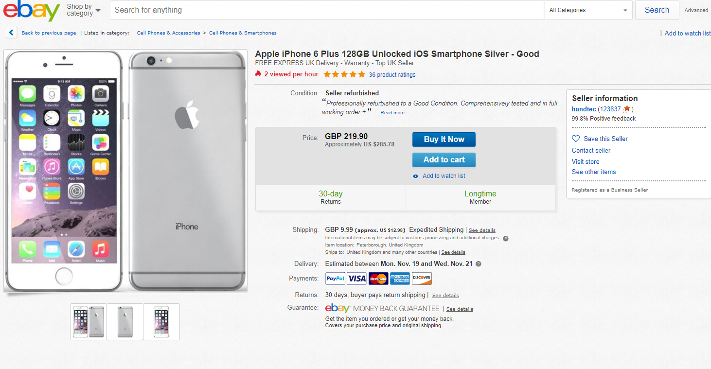Select the back-view iPhone thumbnail
Image resolution: width=711 pixels, height=369 pixels.
click(125, 321)
